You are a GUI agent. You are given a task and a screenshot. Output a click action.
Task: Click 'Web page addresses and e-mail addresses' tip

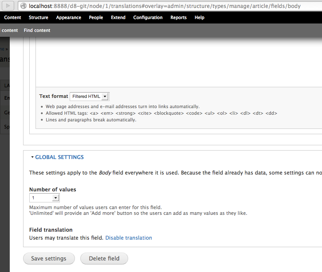pyautogui.click(x=122, y=106)
